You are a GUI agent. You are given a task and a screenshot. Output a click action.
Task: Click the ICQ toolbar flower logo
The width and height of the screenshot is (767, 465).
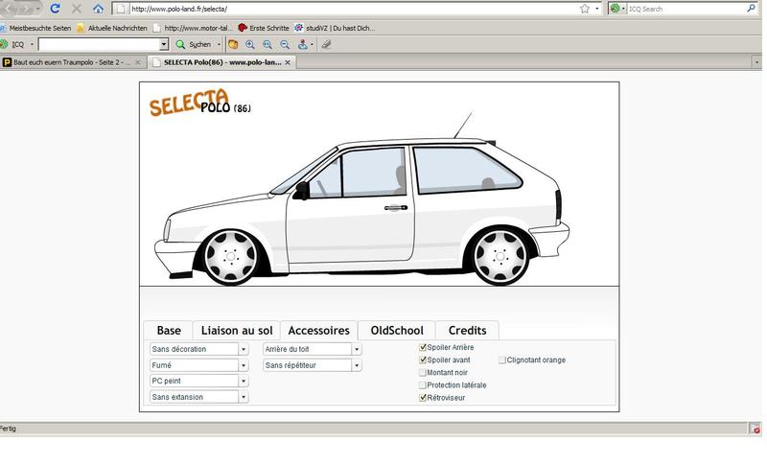pos(5,44)
